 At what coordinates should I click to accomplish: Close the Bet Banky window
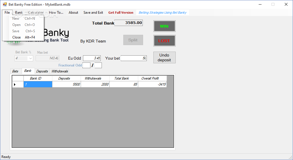(x=286, y=4)
